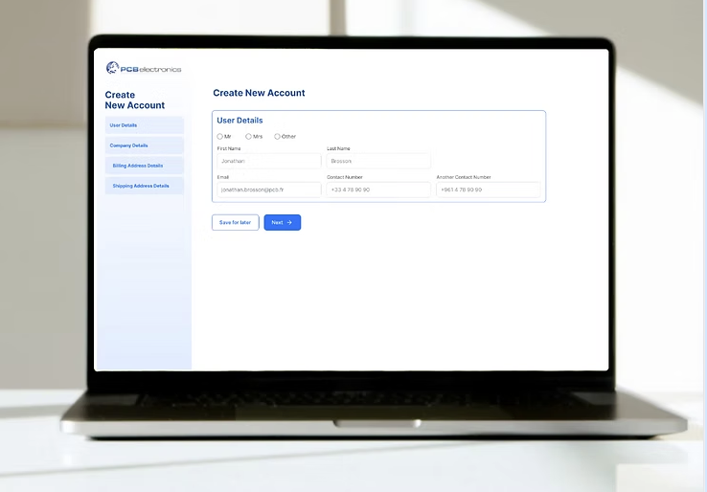The image size is (707, 492).
Task: Click into the Email input
Action: click(269, 190)
